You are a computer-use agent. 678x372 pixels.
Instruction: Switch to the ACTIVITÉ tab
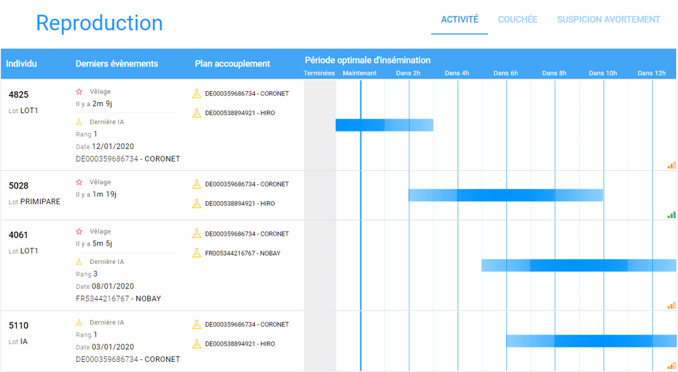point(459,19)
